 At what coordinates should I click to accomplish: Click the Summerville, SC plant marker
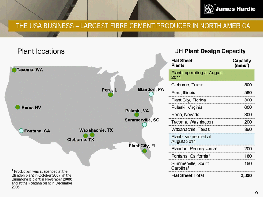pos(145,124)
